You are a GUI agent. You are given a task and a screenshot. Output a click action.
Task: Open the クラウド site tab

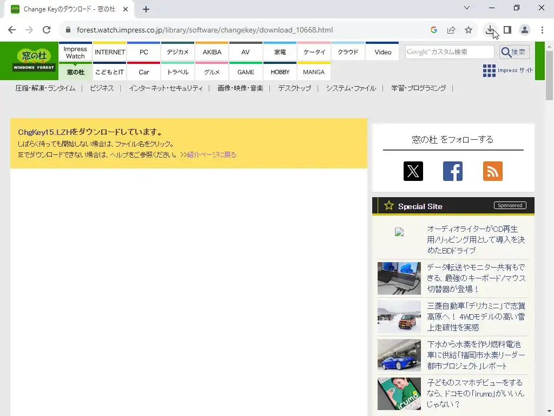tap(348, 52)
